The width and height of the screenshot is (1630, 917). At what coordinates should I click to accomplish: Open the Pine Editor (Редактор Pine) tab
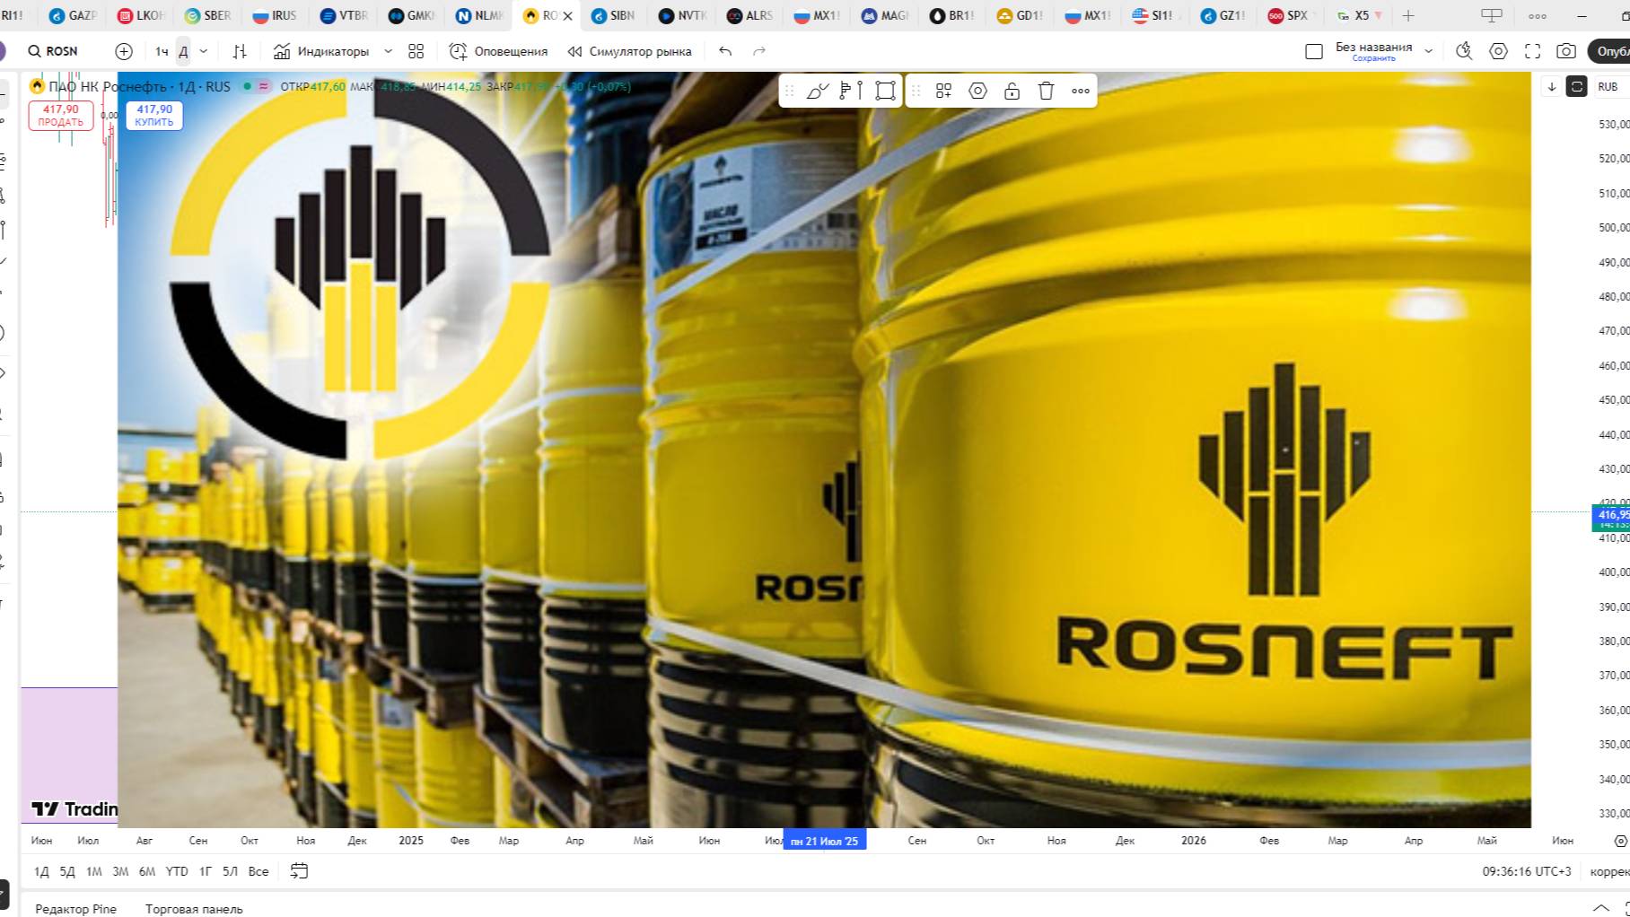tap(75, 909)
